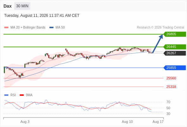Open the Research © 2026 Trading Central link
The image size is (187, 127).
(160, 28)
